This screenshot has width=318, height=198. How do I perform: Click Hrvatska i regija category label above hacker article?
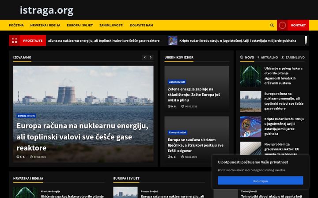[50, 191]
